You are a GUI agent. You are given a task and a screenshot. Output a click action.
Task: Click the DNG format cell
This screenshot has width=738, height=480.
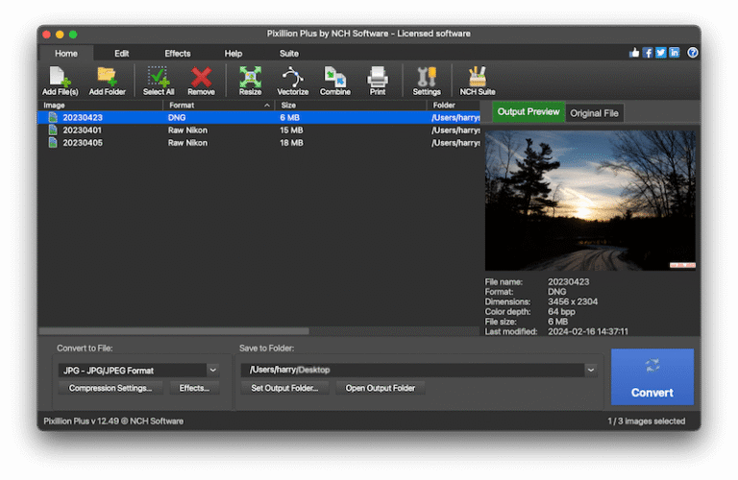(177, 117)
